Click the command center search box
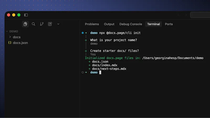The height and width of the screenshot is (118, 210). (200, 15)
